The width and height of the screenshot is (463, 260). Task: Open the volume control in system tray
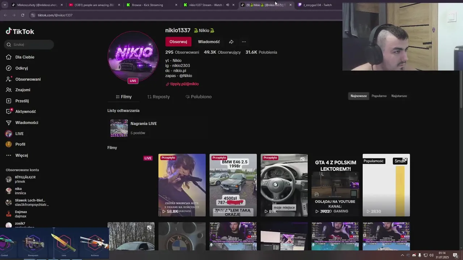tap(431, 255)
